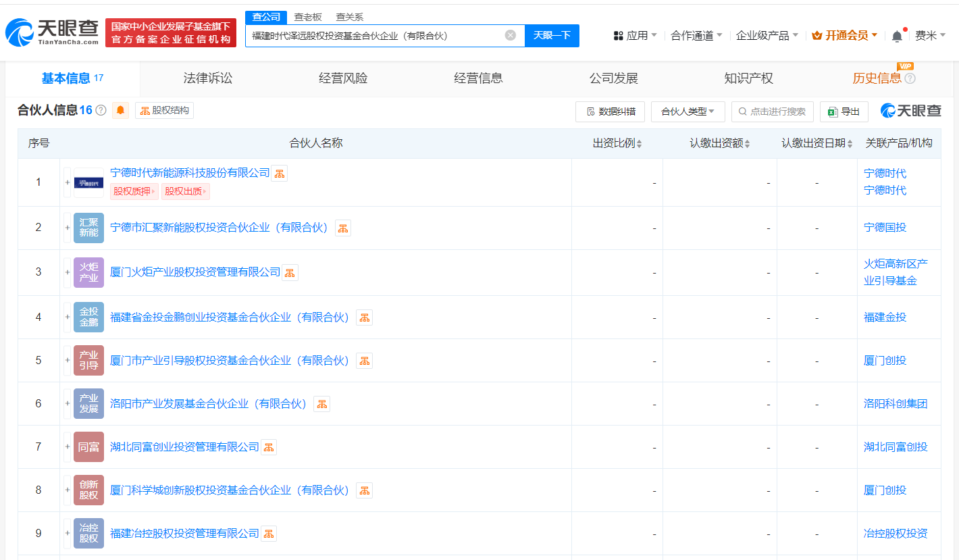959x560 pixels.
Task: Expand row 2 宁德市汇聚新能 details
Action: (x=67, y=228)
